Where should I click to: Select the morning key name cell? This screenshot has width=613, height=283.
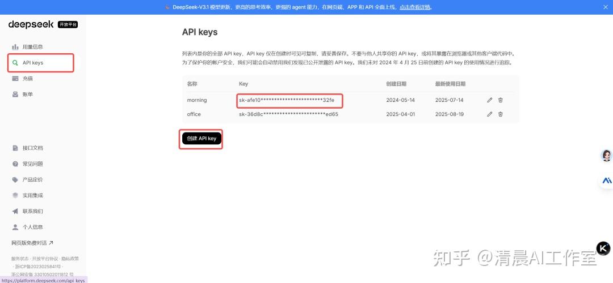pyautogui.click(x=196, y=100)
